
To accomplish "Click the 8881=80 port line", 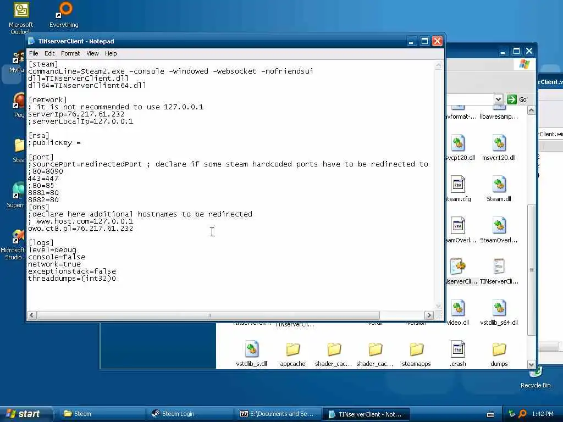I will 43,193.
